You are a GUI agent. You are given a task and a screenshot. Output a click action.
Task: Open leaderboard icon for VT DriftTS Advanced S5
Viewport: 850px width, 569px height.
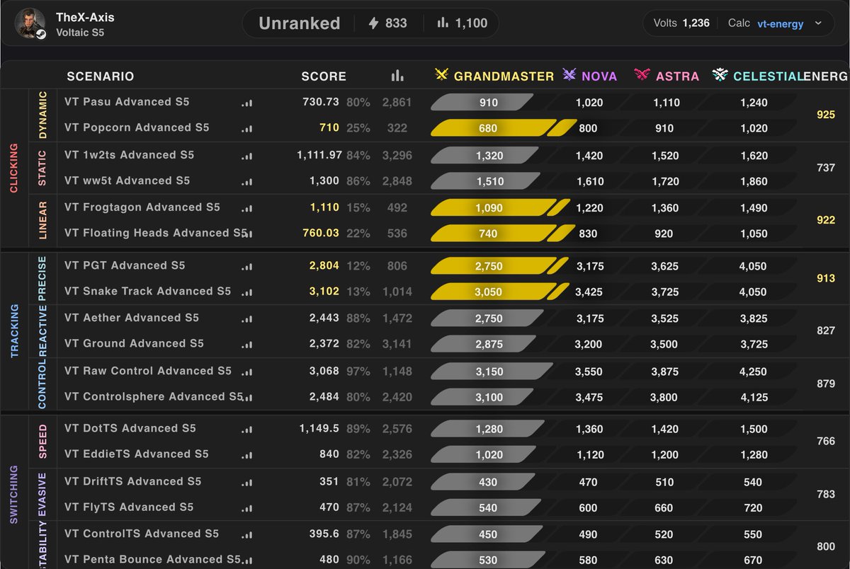pos(246,482)
